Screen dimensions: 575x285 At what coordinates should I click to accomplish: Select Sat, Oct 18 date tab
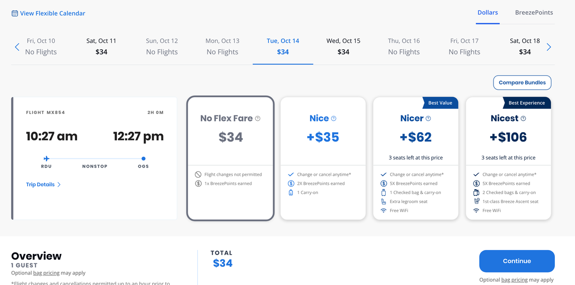[525, 46]
